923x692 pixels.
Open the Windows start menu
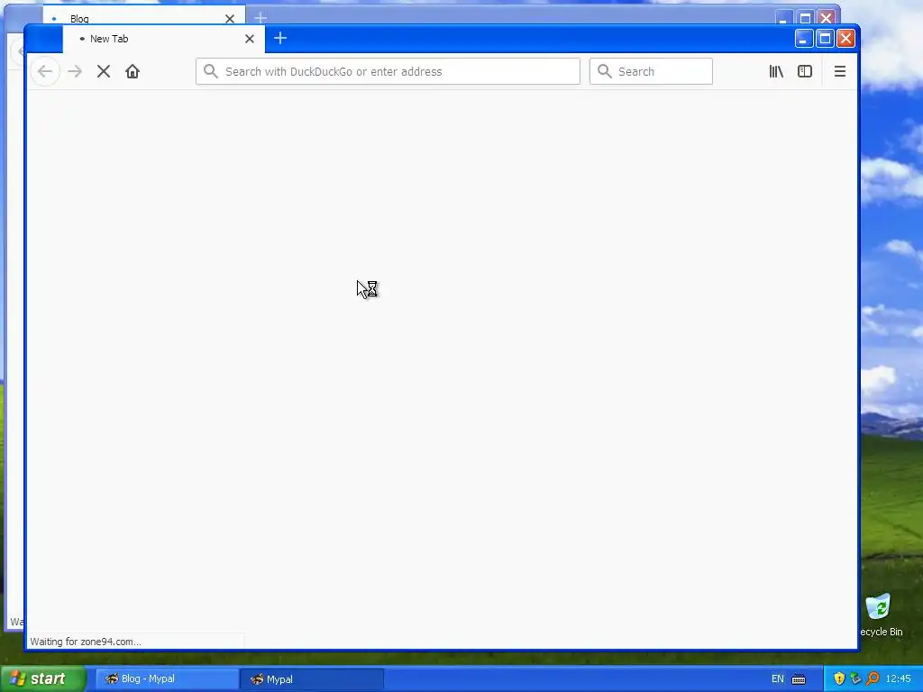[43, 679]
